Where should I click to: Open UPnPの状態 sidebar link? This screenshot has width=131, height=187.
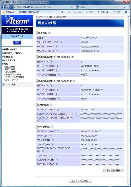point(10,72)
